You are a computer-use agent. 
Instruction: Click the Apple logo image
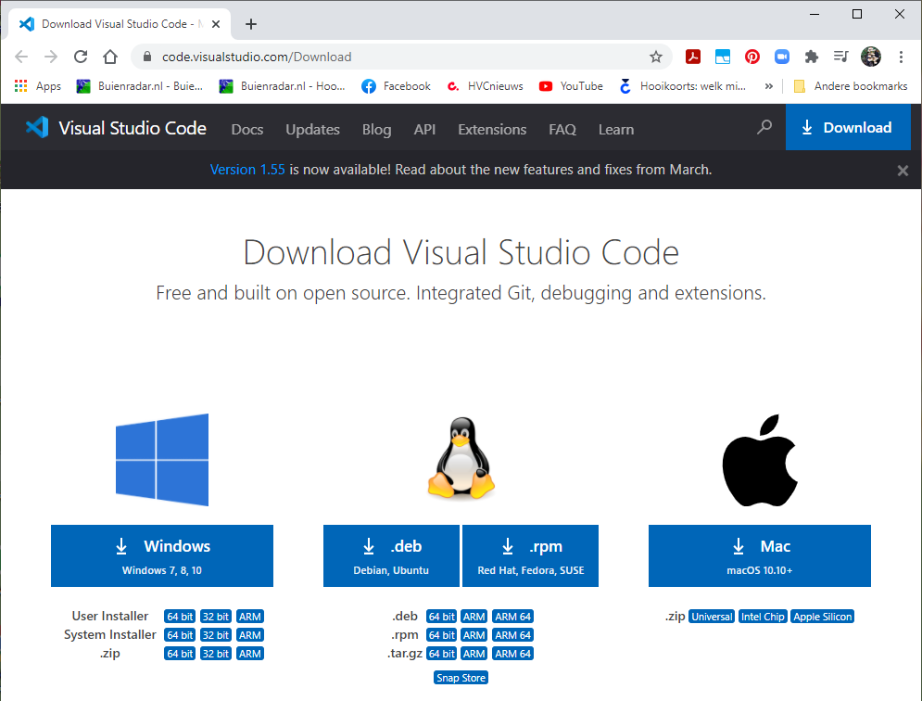click(x=760, y=460)
